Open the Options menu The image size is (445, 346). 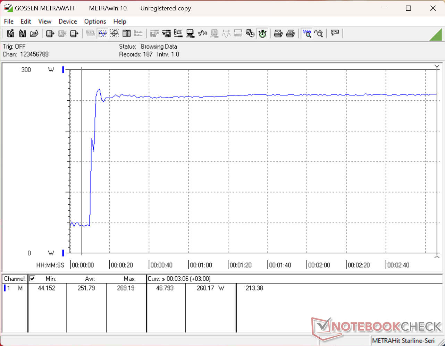[95, 22]
